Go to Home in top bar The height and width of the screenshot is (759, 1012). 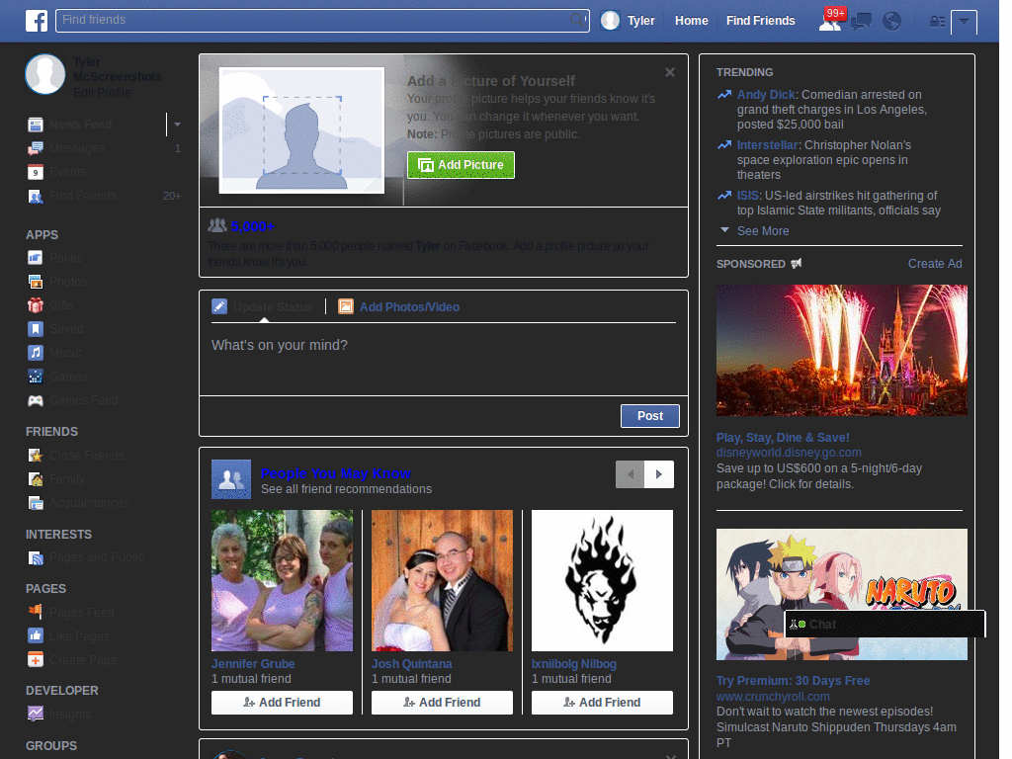tap(691, 21)
